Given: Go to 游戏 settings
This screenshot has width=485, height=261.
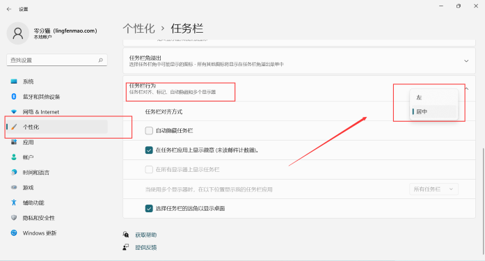Looking at the screenshot, I should pos(57,187).
